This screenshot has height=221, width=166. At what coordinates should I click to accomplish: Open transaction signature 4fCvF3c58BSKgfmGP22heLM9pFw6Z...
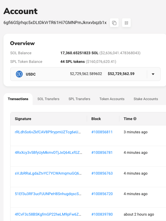pyautogui.click(x=48, y=214)
